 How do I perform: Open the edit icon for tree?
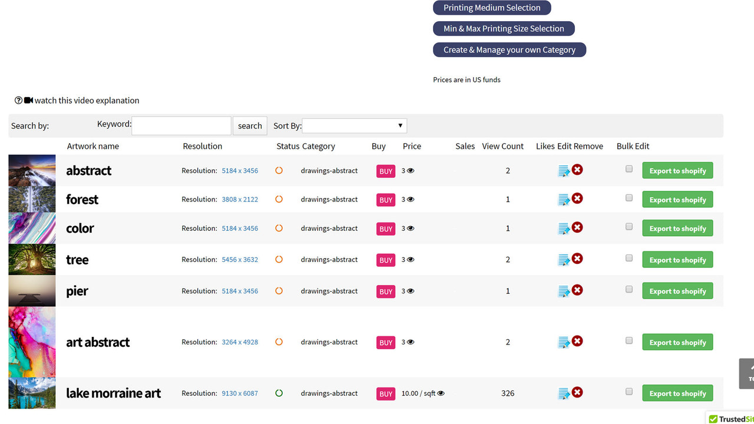tap(564, 260)
